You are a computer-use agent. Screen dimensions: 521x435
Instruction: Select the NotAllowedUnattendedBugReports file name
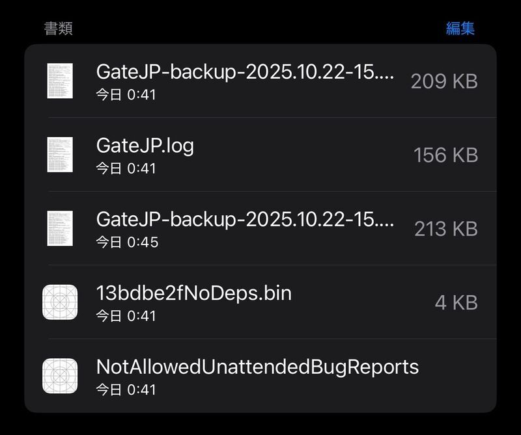pos(257,367)
